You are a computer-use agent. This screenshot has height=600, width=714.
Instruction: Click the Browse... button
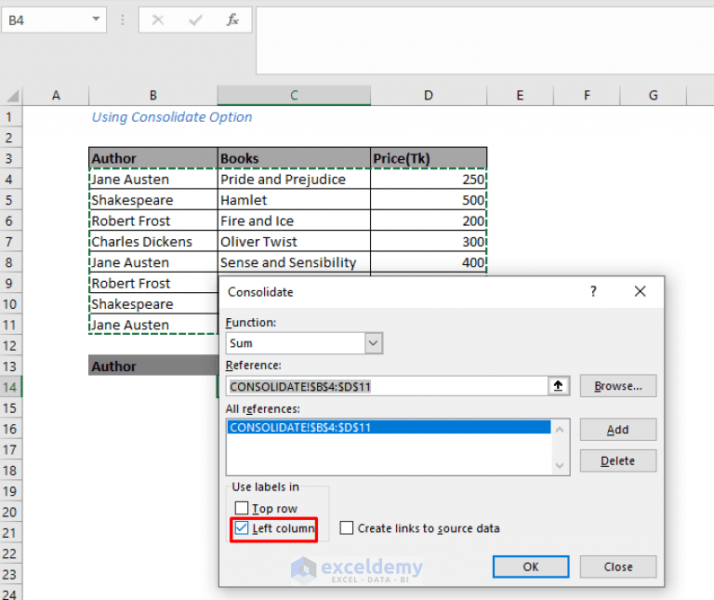[618, 386]
